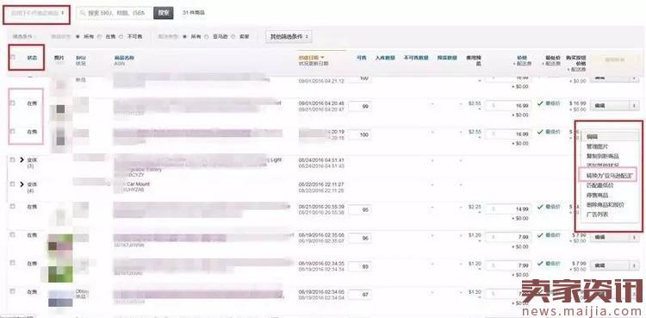The height and width of the screenshot is (318, 646).
Task: Tick checkbox of row with quantity 100 above variations
Action: [12, 131]
